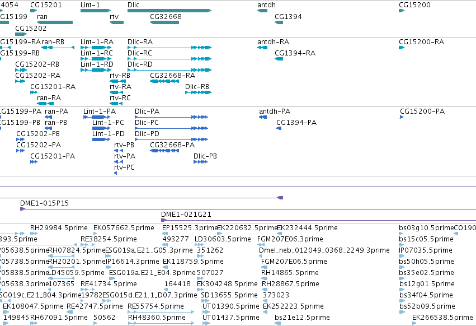476x326 pixels.
Task: Click the CG1394-PA protein label
Action: pos(296,123)
